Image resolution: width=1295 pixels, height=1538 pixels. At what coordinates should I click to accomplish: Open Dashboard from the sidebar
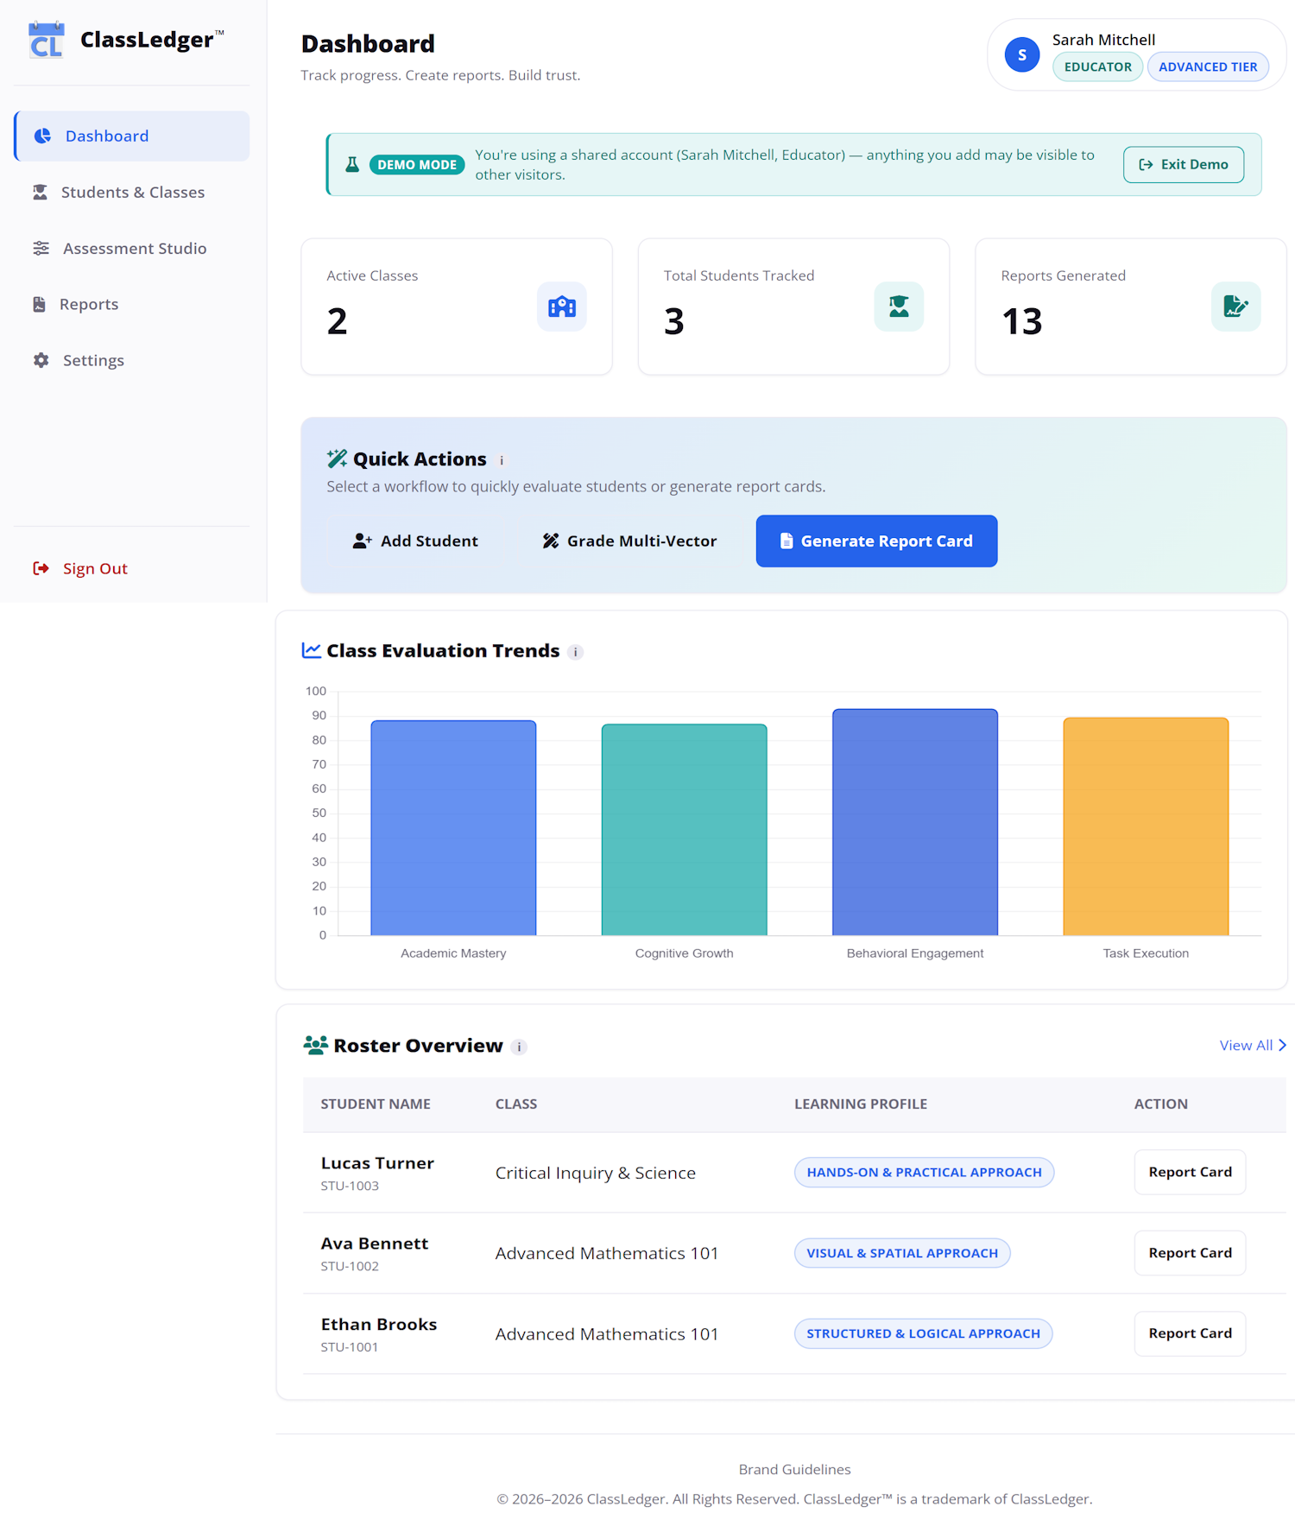[x=132, y=136]
